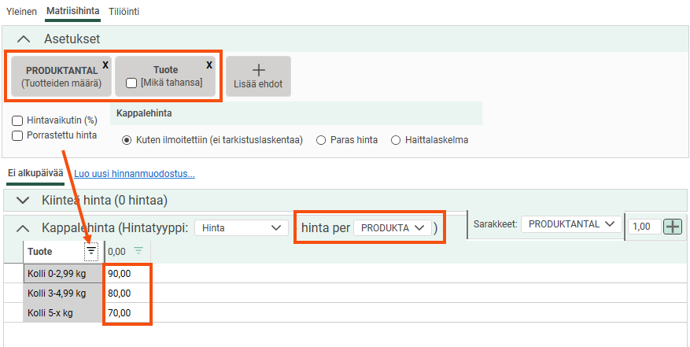Click the green plus add-column button
Viewport: 690px width, 347px height.
(x=673, y=227)
